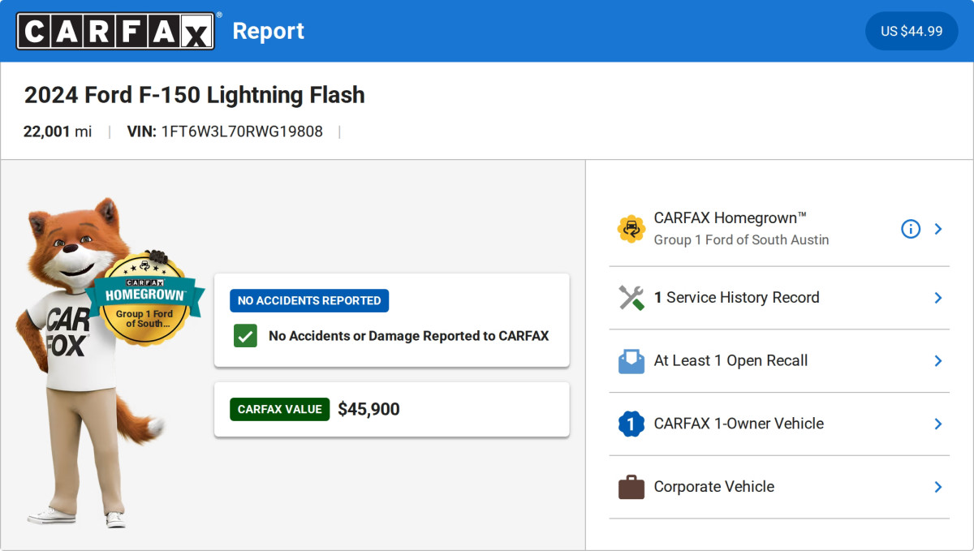This screenshot has width=974, height=551.
Task: Click the Corporate Vehicle text
Action: point(714,487)
